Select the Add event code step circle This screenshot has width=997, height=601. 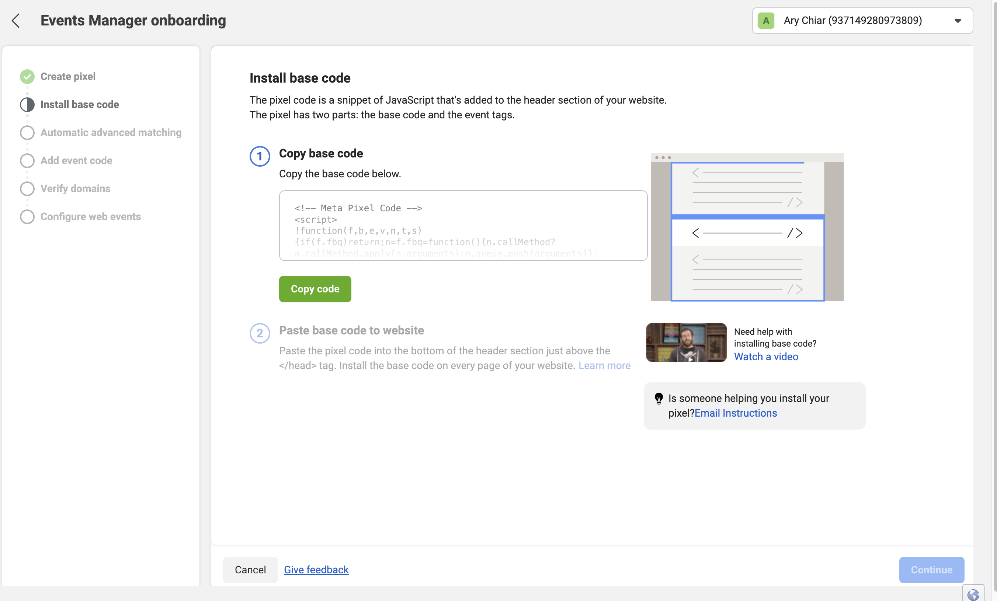click(27, 161)
